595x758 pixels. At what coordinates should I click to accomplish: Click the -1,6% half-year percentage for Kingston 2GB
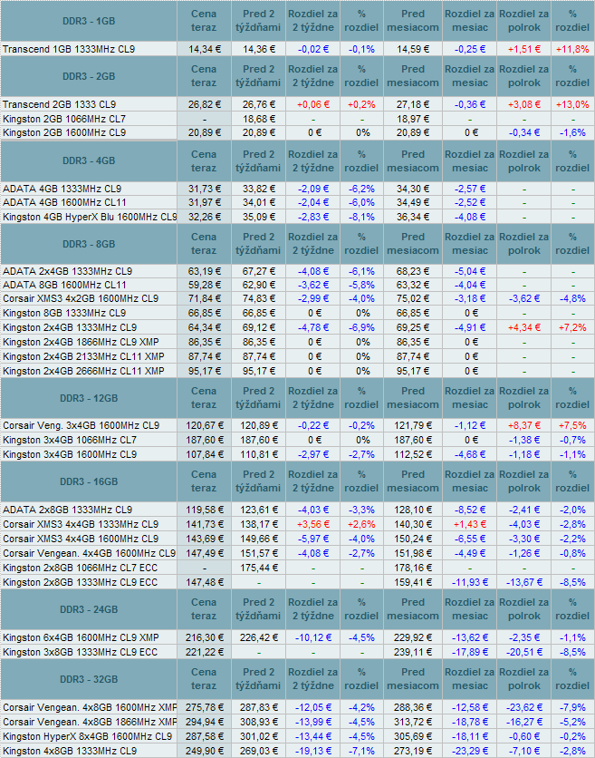[572, 132]
